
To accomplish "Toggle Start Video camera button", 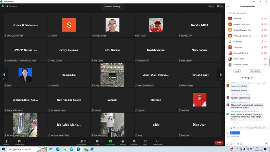I will pyautogui.click(x=19, y=142).
